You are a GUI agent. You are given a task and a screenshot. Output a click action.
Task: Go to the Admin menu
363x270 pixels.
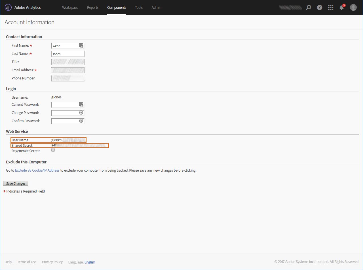156,8
